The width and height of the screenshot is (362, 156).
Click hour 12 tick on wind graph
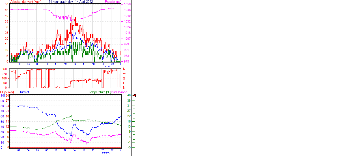click(65, 64)
